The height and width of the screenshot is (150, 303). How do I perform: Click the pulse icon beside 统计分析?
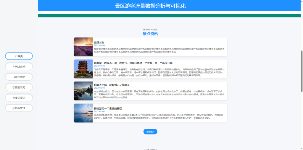14,66
